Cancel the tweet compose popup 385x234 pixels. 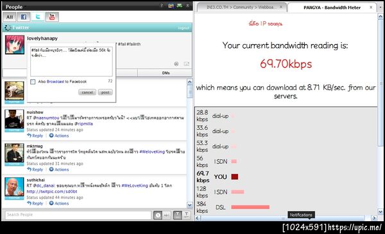coord(87,92)
